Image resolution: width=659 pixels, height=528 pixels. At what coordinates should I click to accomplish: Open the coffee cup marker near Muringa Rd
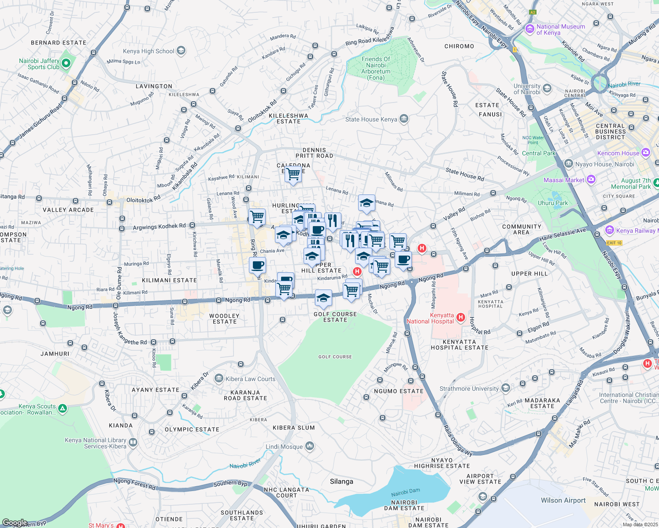click(x=257, y=266)
